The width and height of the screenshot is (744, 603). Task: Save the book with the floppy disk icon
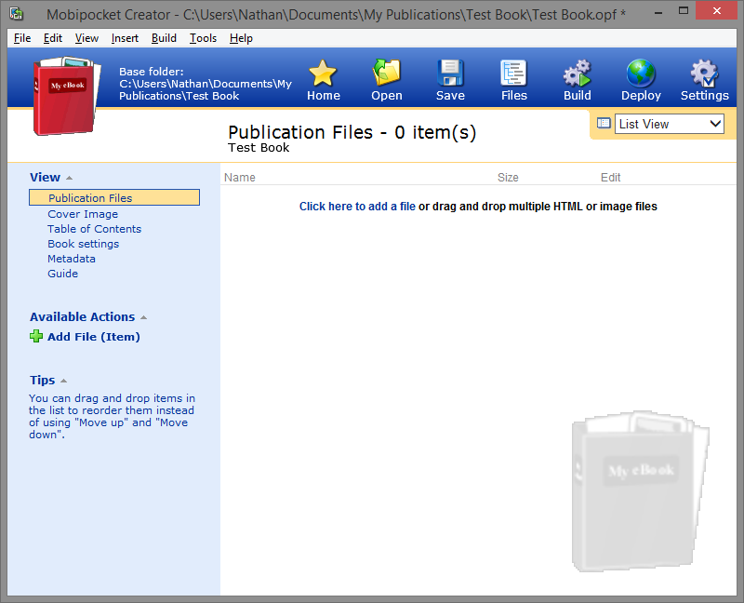pos(450,73)
